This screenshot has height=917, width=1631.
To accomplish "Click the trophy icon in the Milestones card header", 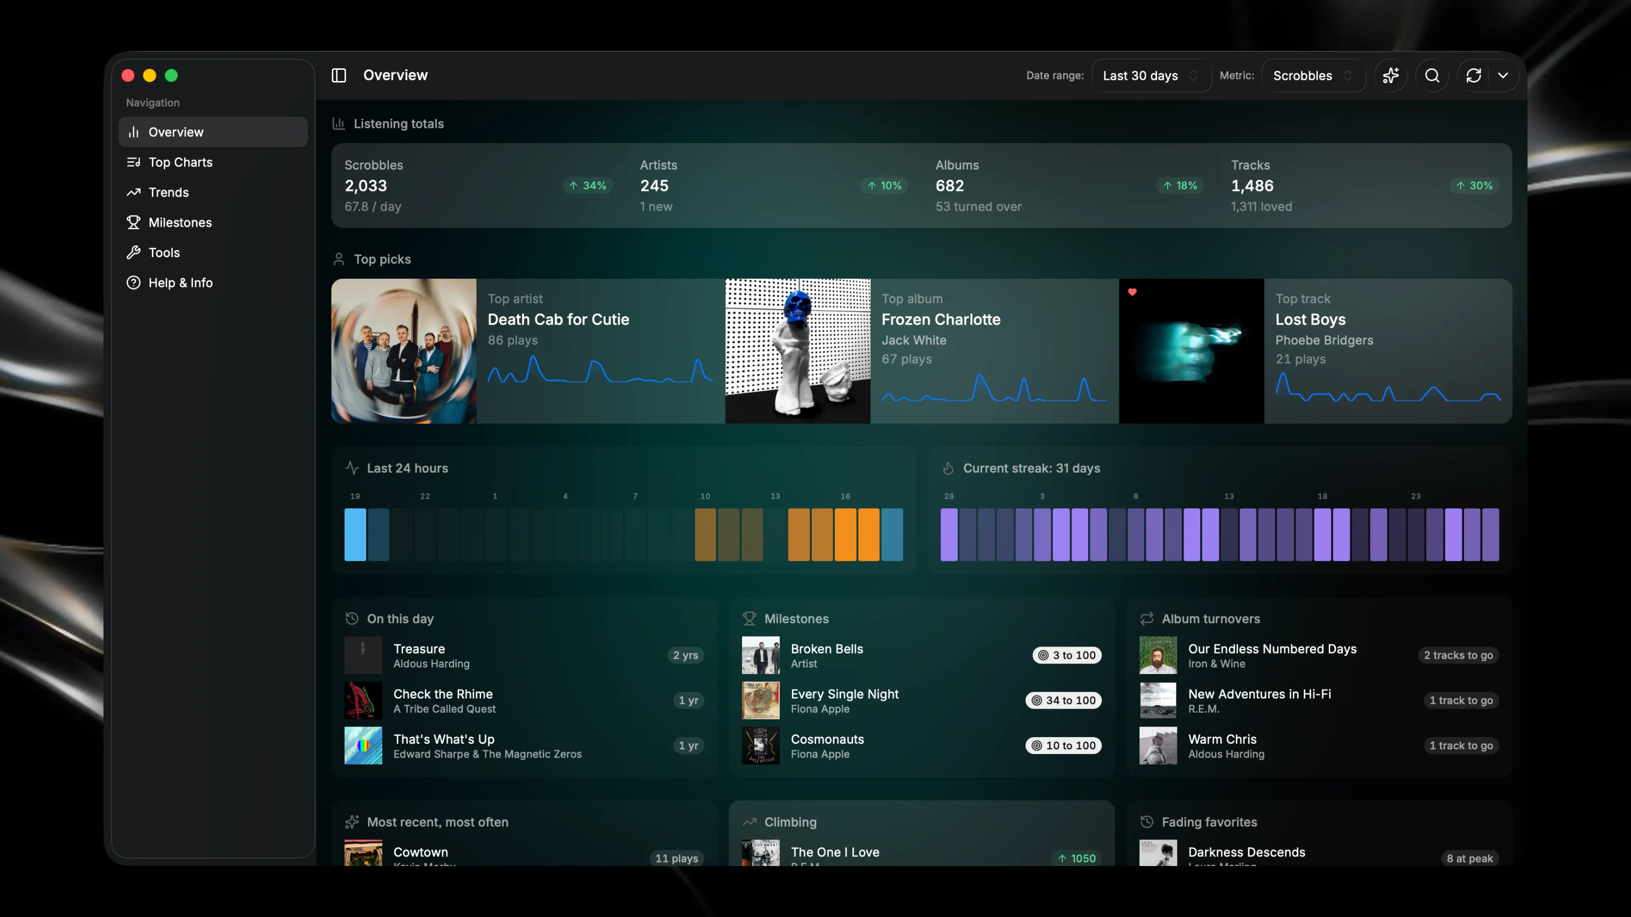I will pos(749,618).
